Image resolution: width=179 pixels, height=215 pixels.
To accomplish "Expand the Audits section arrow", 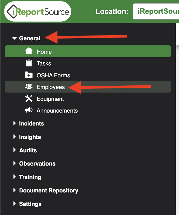I will click(x=14, y=150).
